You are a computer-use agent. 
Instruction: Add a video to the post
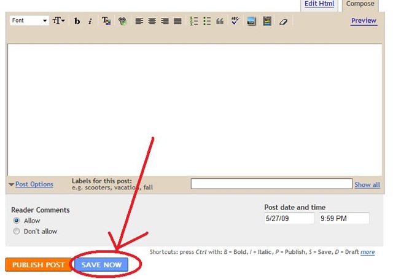point(267,21)
